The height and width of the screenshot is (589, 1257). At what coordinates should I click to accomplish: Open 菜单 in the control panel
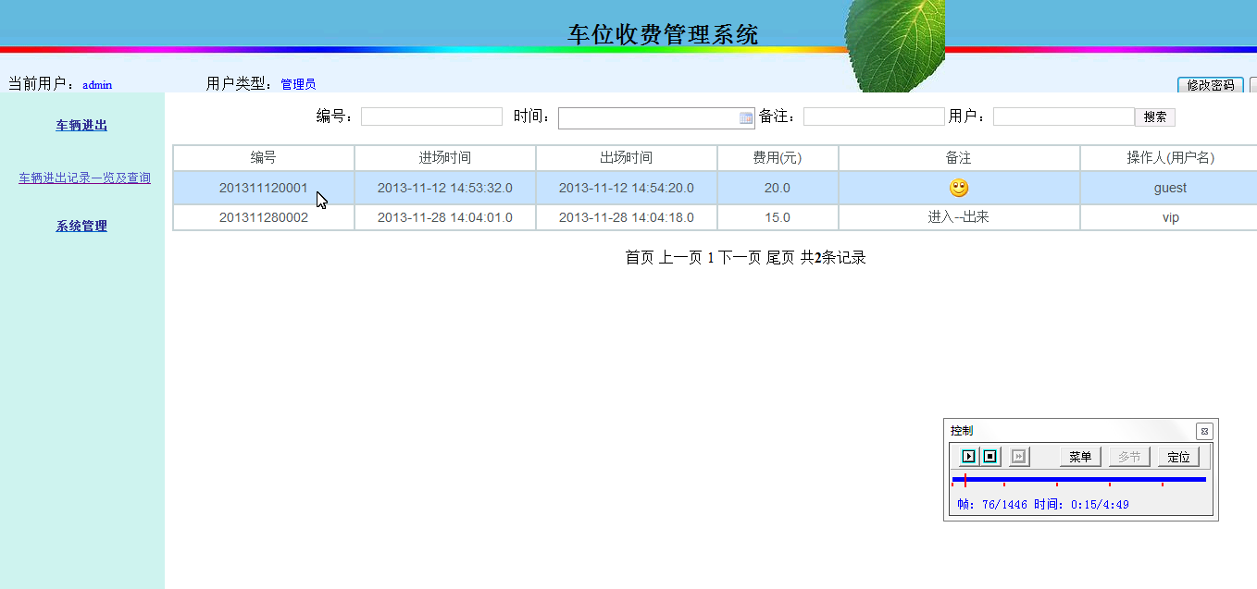point(1080,457)
